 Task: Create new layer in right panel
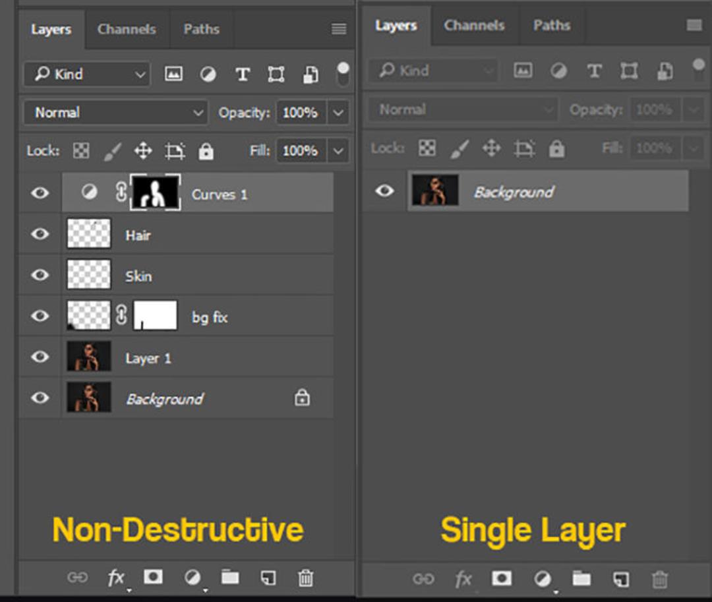621,579
